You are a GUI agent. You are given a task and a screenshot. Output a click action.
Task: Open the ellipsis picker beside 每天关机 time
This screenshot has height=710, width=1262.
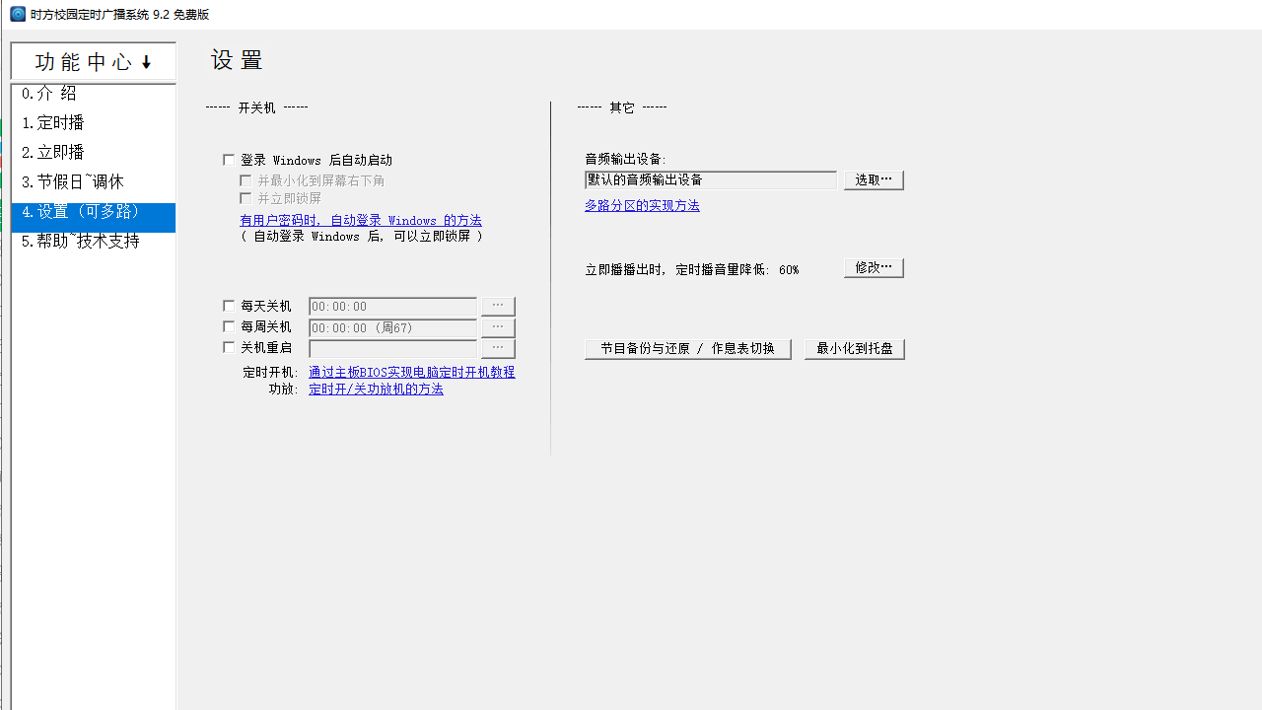[497, 306]
